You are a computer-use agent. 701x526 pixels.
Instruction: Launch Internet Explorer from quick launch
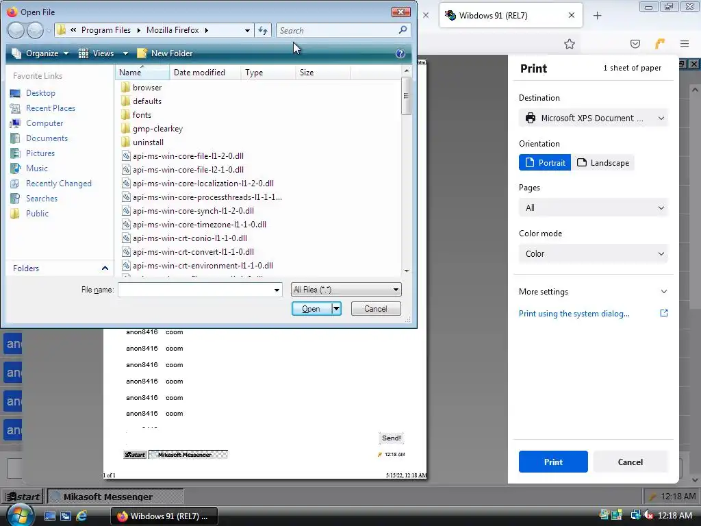(x=81, y=516)
